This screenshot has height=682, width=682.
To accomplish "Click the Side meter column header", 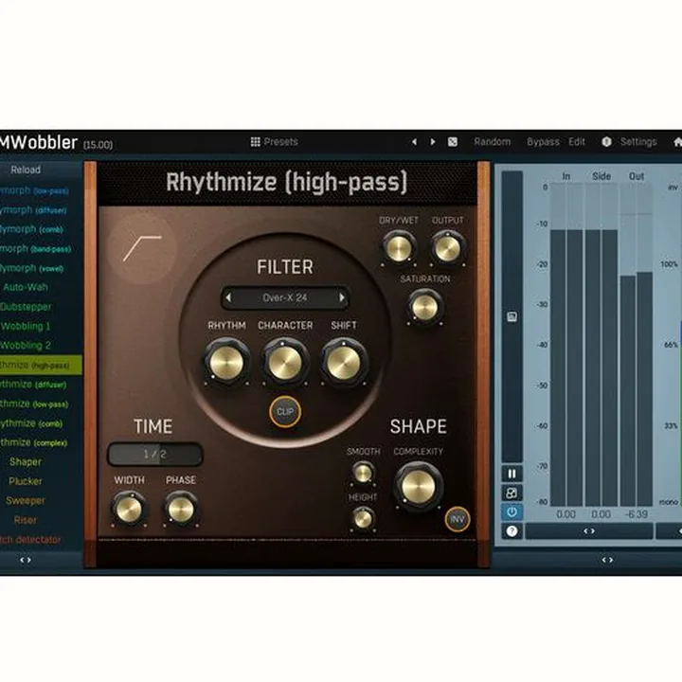I will click(601, 176).
